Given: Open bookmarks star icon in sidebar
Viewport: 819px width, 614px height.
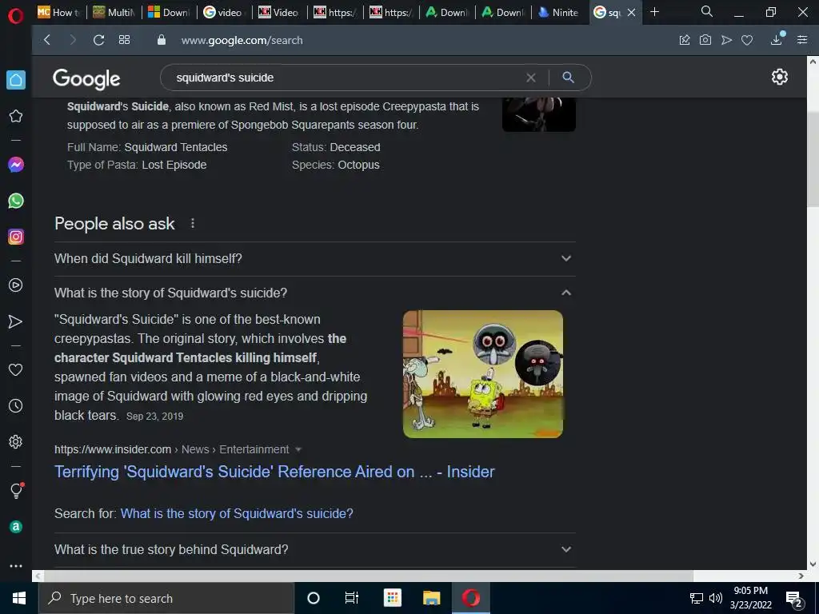Looking at the screenshot, I should coord(16,116).
